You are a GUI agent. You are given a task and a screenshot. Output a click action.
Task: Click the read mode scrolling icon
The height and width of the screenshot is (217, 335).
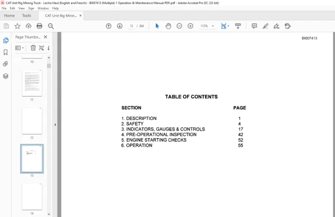238,26
